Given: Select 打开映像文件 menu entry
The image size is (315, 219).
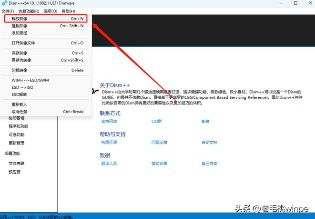Looking at the screenshot, I should (46, 43).
